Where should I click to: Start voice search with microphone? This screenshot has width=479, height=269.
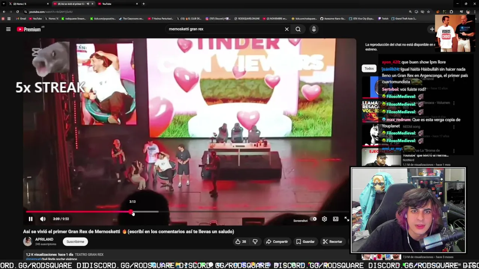314,29
